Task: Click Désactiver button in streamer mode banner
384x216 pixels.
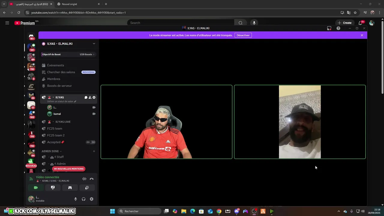Action: pyautogui.click(x=243, y=35)
